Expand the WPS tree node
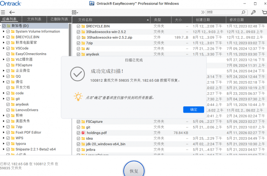This screenshot has height=176, width=267. [x=4, y=138]
